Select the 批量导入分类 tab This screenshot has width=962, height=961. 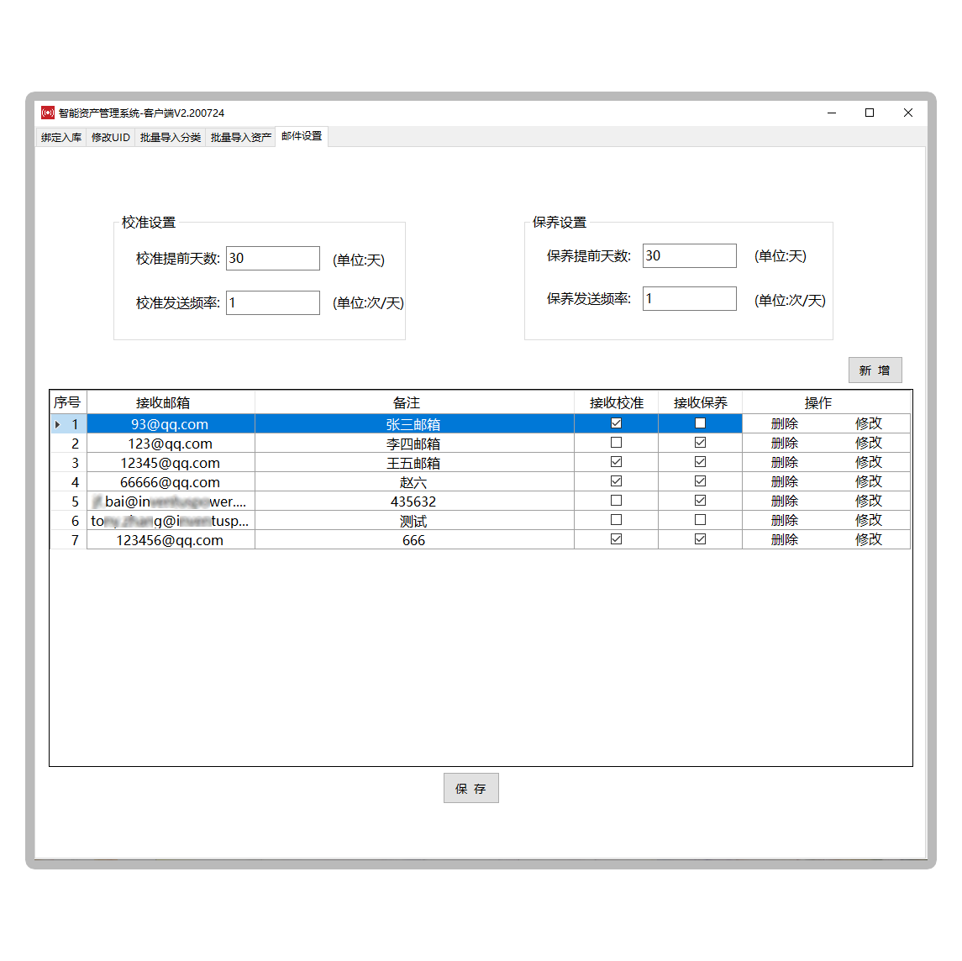pyautogui.click(x=171, y=137)
